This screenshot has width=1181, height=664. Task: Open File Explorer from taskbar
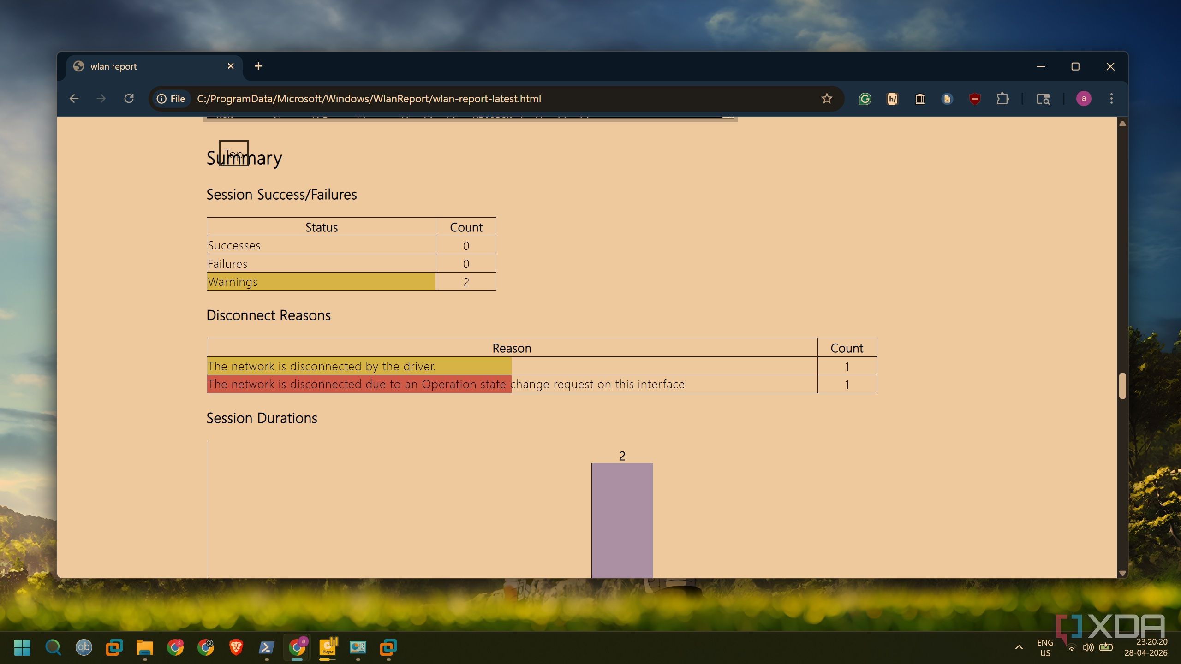click(x=144, y=647)
